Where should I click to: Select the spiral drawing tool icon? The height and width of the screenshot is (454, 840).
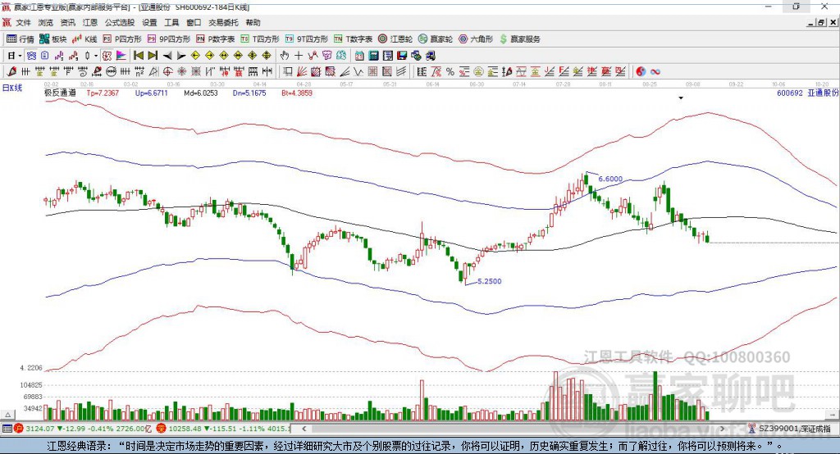click(x=82, y=72)
